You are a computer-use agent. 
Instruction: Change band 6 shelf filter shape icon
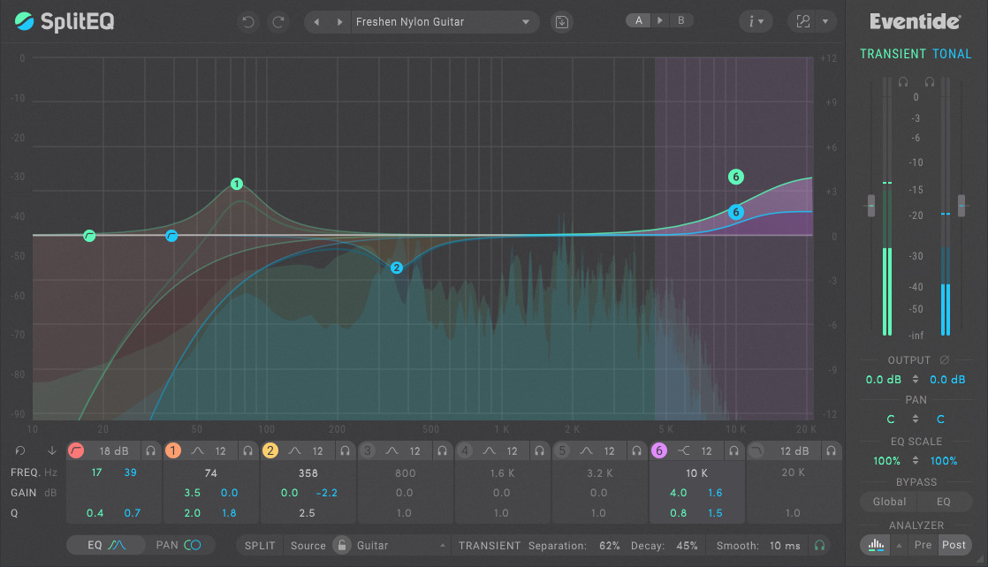(x=684, y=450)
